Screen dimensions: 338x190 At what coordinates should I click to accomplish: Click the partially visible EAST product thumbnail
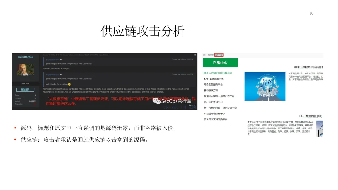(x=320, y=128)
